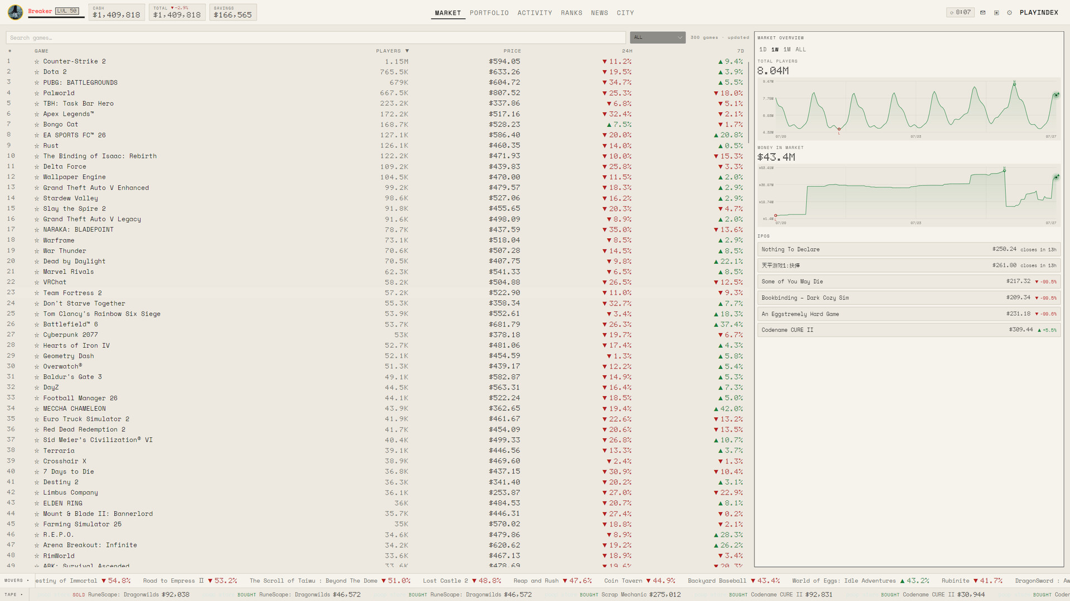Star the DayZ row
The image size is (1070, 601).
37,388
